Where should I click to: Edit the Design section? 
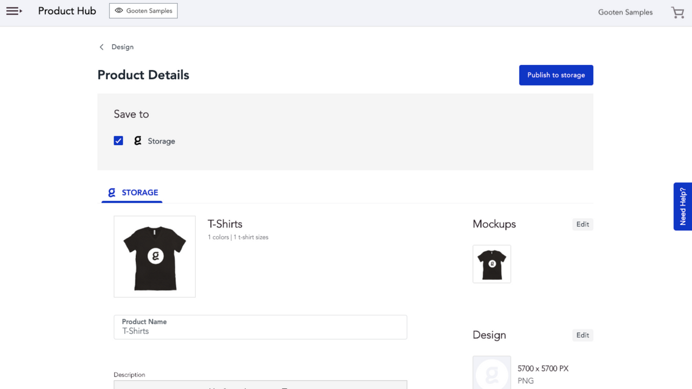click(x=582, y=335)
